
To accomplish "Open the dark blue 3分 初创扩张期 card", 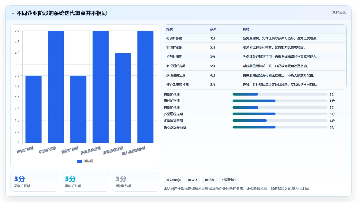I will (x=34, y=182).
